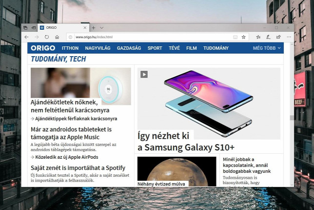Viewport: 314px width, 210px height.
Task: Open the Apple Music android tablet headline
Action: [x=71, y=133]
